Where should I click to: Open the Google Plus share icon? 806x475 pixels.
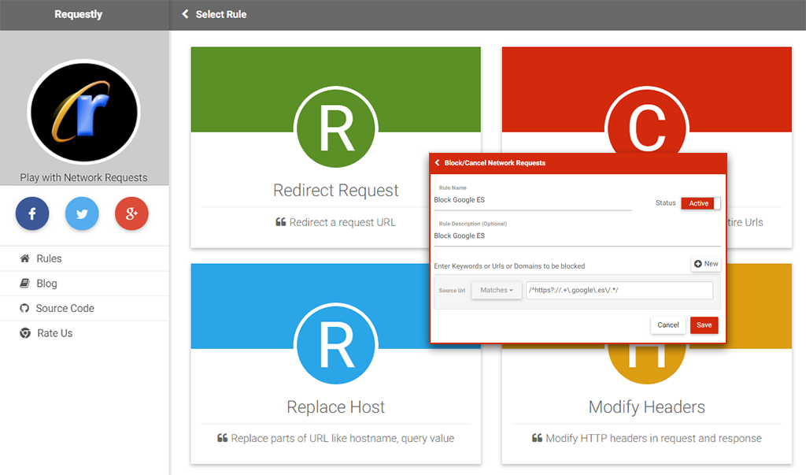[x=131, y=213]
